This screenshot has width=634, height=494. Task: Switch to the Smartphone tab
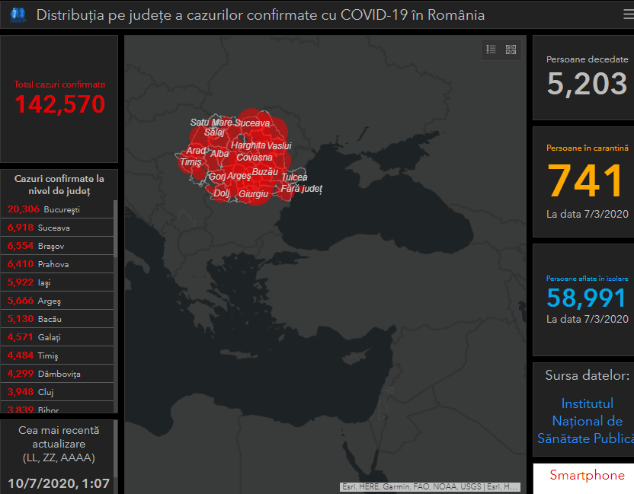[587, 476]
